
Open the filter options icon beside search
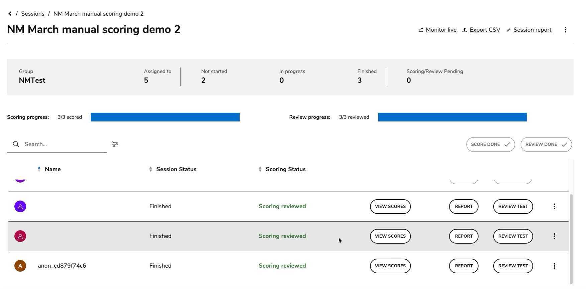tap(115, 144)
